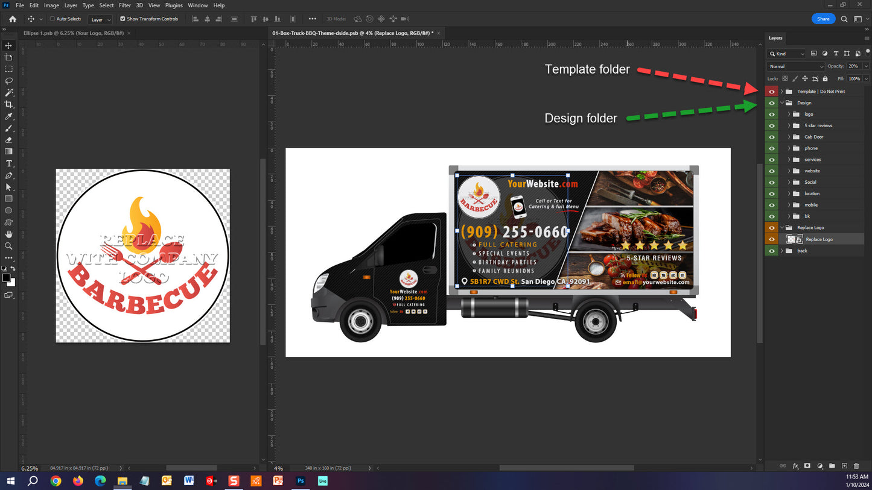872x490 pixels.
Task: Click the create new layer icon
Action: click(844, 466)
